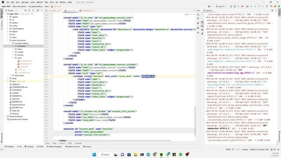Open Project panel settings gear
Image resolution: width=281 pixels, height=158 pixels.
pos(38,11)
